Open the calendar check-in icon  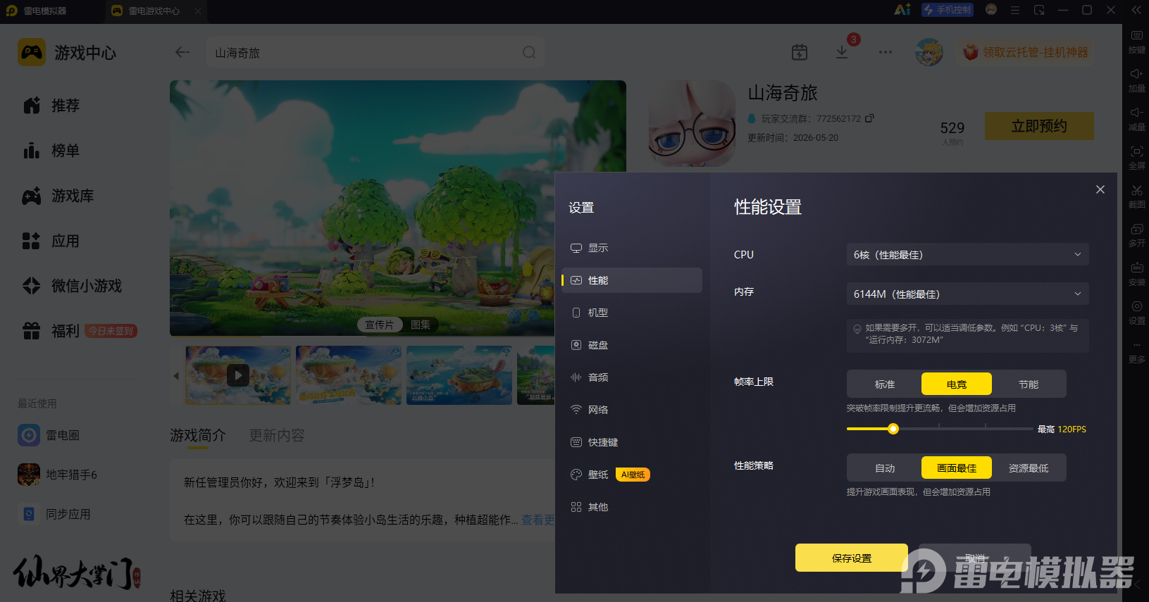800,52
